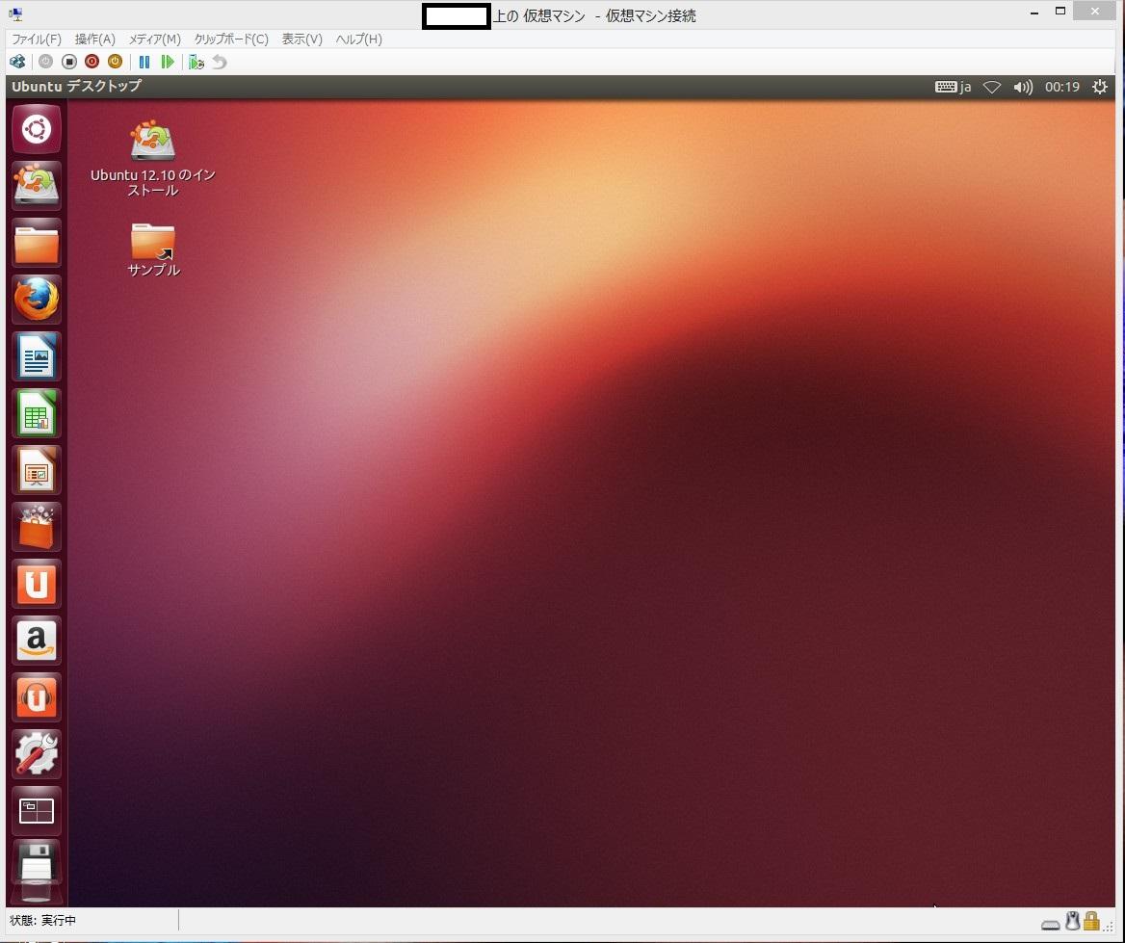Turn off the VM with the black stop icon
Image resolution: width=1125 pixels, height=943 pixels.
[69, 62]
